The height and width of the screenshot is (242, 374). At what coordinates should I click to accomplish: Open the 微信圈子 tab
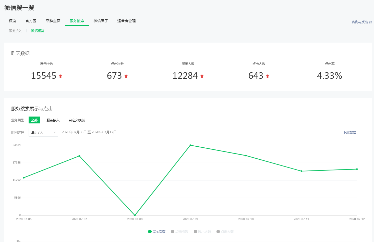tap(101, 21)
